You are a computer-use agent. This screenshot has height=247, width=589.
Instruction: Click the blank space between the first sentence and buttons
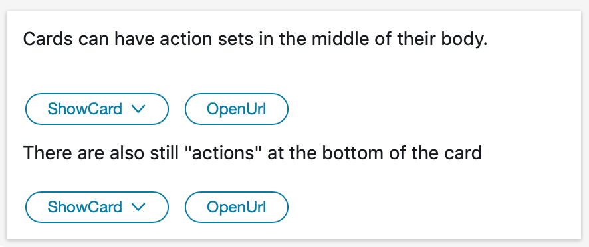(293, 71)
